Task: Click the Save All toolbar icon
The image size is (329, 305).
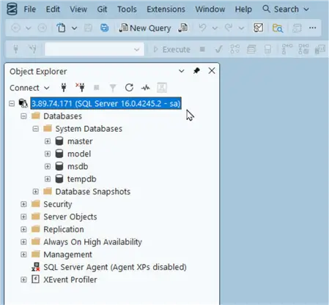Action: pyautogui.click(x=105, y=28)
